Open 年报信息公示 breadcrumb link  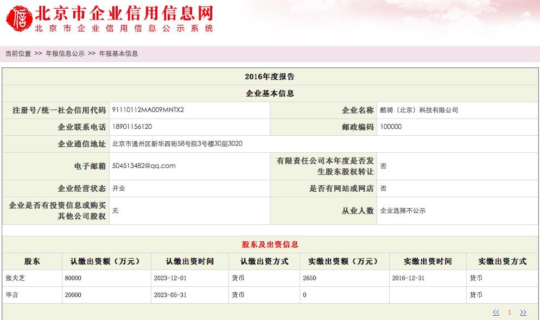[65, 53]
